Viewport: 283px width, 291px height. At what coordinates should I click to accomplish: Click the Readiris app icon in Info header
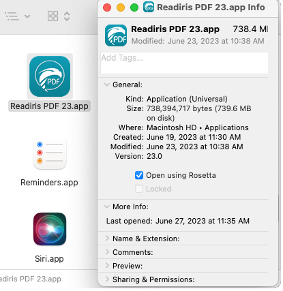(116, 35)
